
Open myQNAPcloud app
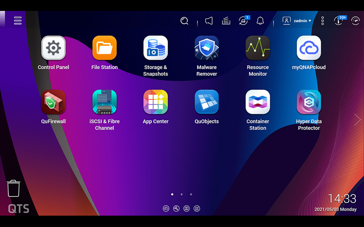point(309,48)
